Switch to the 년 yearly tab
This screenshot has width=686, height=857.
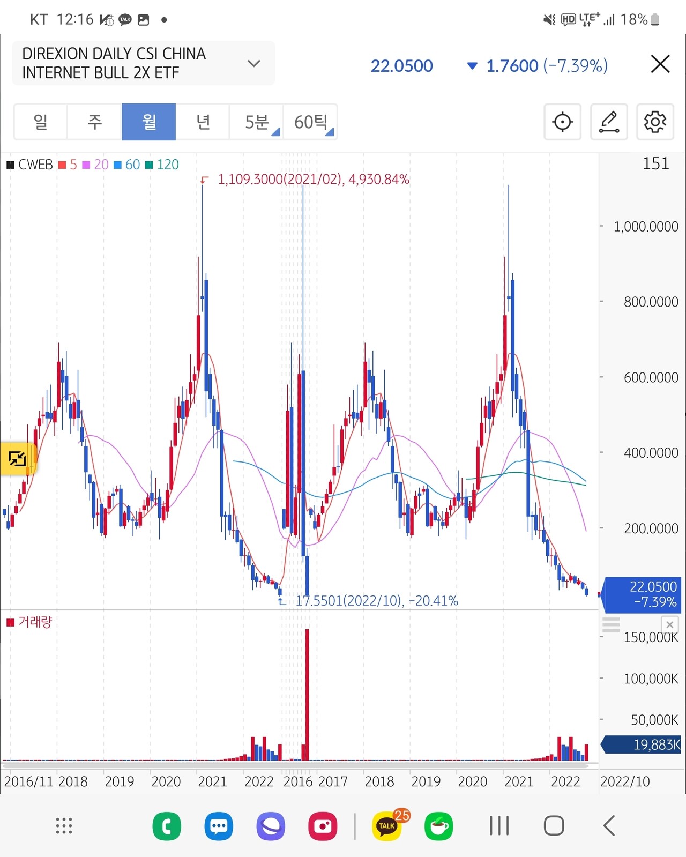(203, 122)
